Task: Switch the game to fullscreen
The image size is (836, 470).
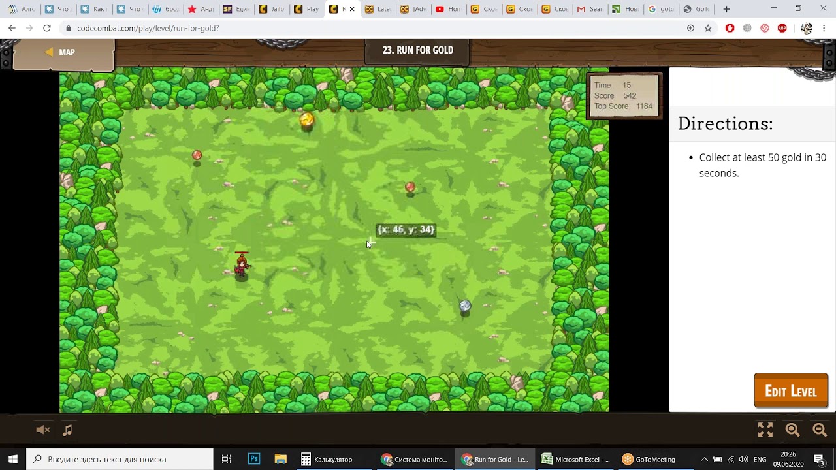Action: (x=765, y=430)
